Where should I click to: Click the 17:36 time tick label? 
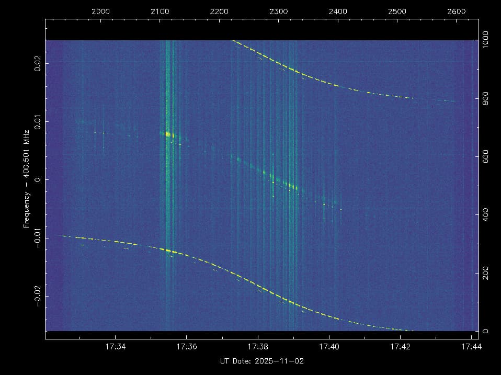click(x=187, y=346)
